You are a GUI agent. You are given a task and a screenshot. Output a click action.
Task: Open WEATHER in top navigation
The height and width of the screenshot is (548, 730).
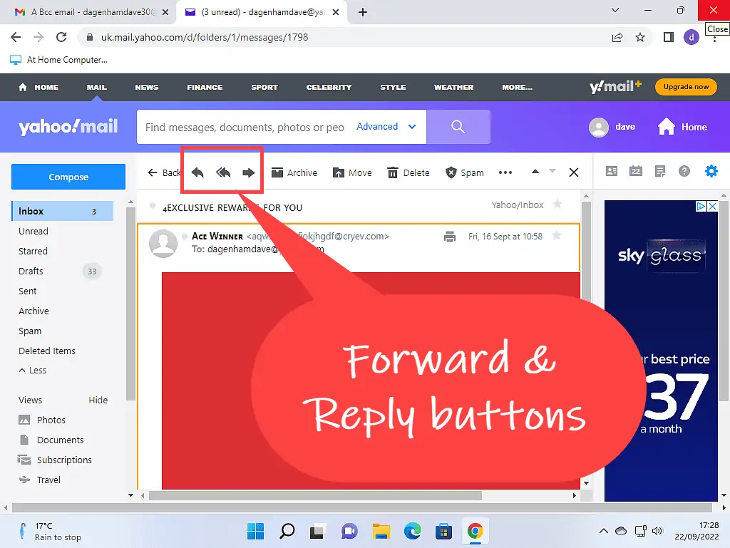[x=454, y=87]
